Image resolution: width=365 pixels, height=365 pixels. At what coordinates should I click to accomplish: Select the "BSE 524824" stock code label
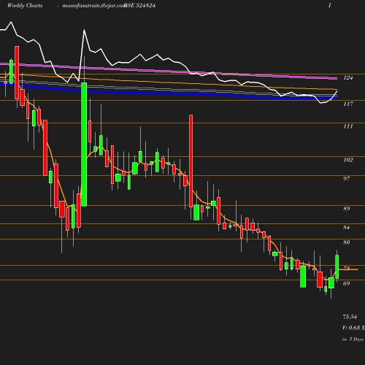140,5
